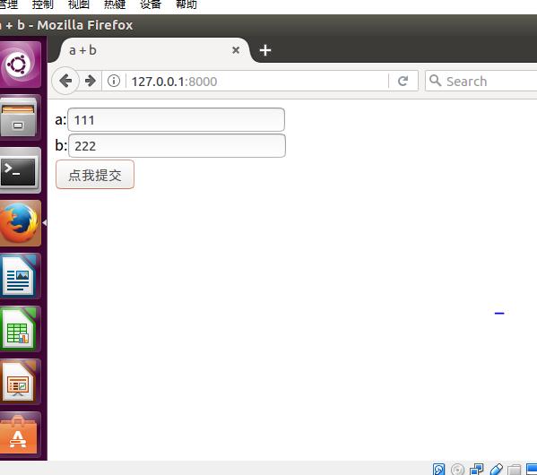The image size is (537, 475).
Task: Open LibreOffice Impress from the launcher
Action: (20, 382)
